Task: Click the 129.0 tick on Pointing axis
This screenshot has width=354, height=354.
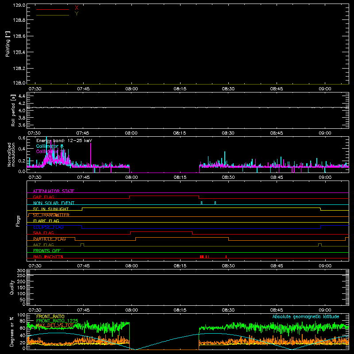Action: pos(19,5)
